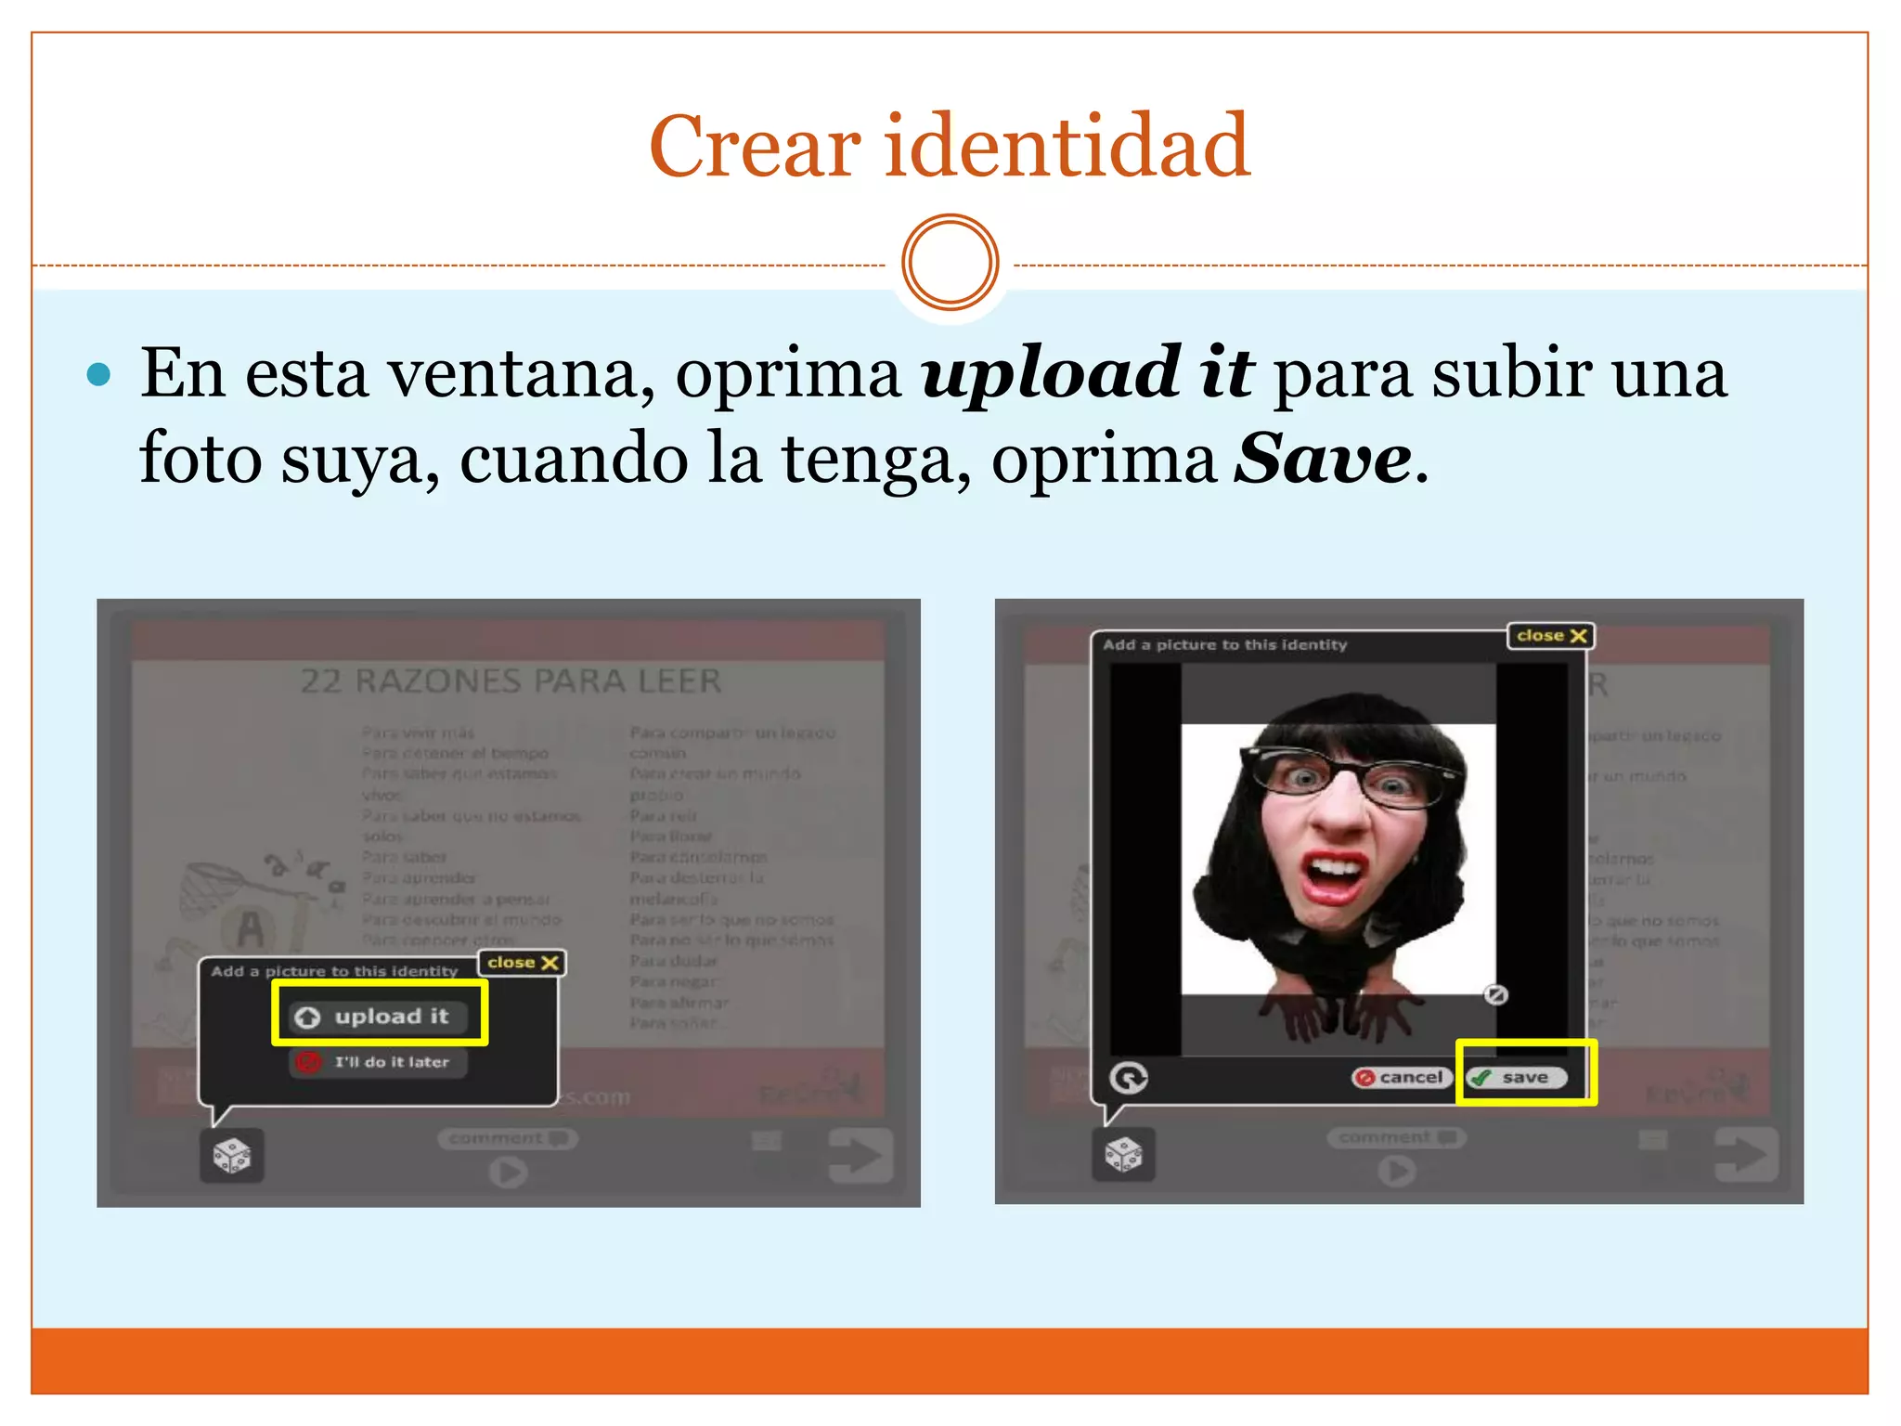Close the small upload dialog in left screenshot
Image resolution: width=1901 pixels, height=1426 pixels.
(x=523, y=962)
